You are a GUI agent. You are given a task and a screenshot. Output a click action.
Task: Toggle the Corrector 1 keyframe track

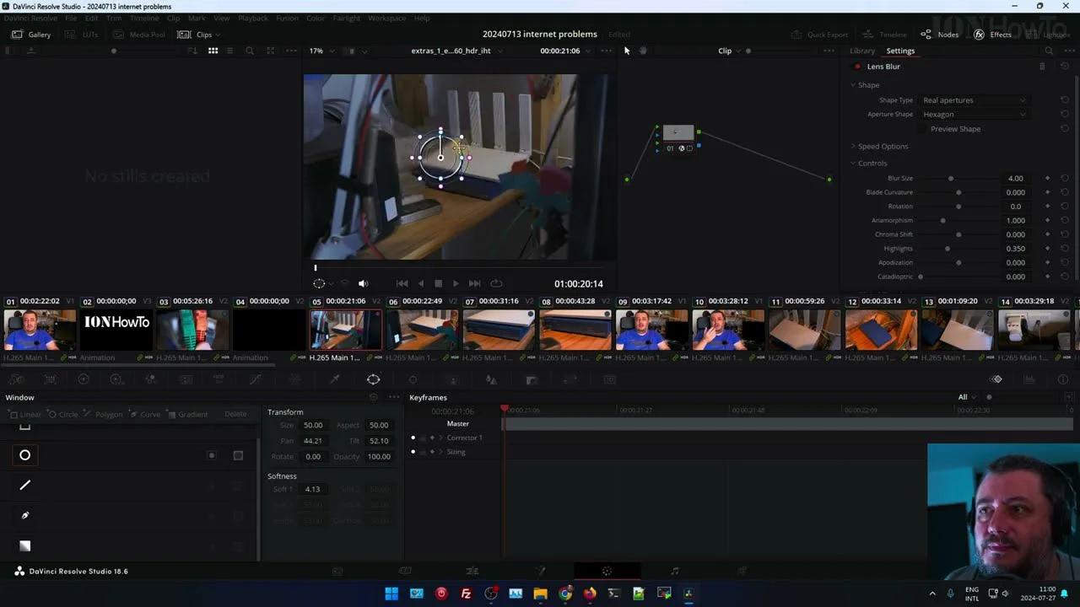413,438
